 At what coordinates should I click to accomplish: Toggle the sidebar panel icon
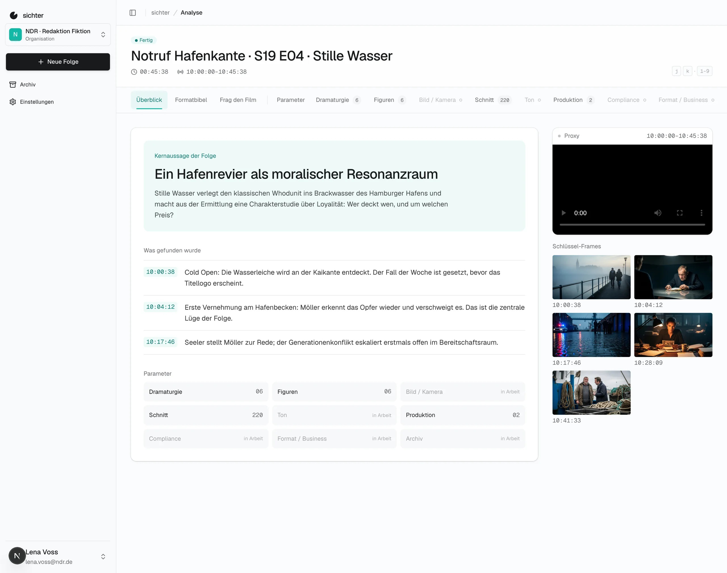click(x=133, y=13)
